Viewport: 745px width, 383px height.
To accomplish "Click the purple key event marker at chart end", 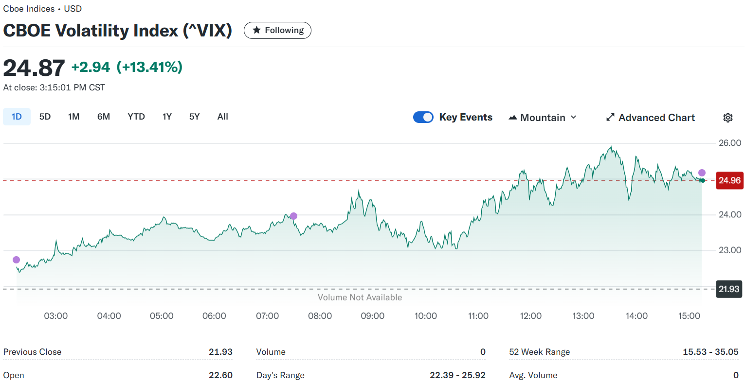I will (702, 173).
